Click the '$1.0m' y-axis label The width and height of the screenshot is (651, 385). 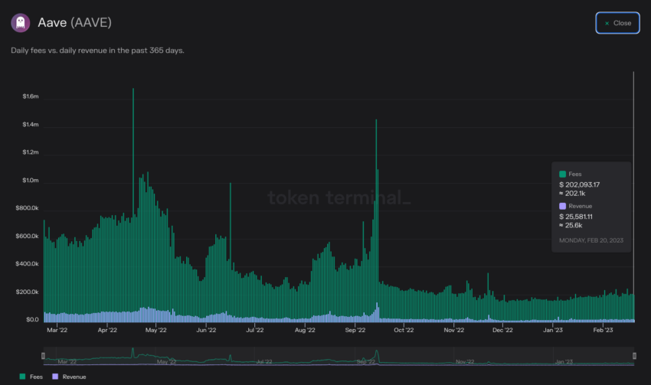pos(31,180)
